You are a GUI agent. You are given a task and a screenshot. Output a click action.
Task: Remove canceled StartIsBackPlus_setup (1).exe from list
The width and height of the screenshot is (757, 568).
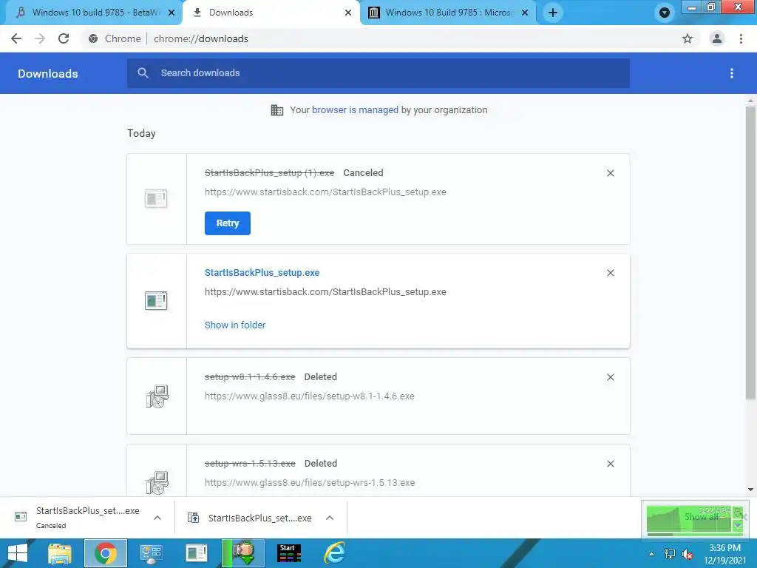click(x=610, y=173)
